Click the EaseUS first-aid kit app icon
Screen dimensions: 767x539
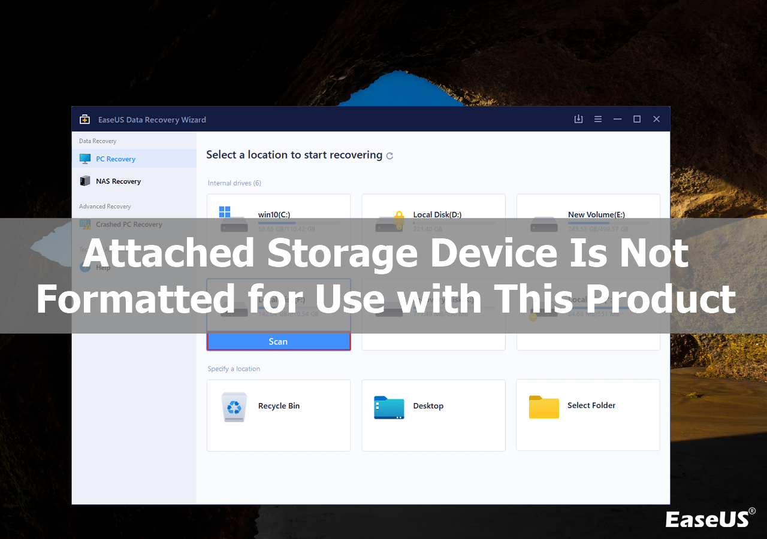tap(84, 119)
